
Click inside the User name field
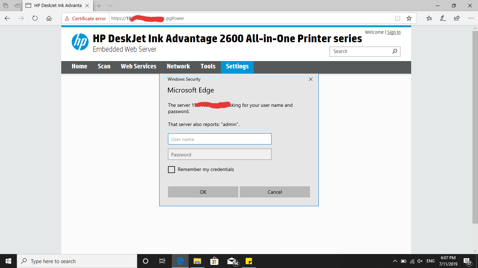coord(219,139)
